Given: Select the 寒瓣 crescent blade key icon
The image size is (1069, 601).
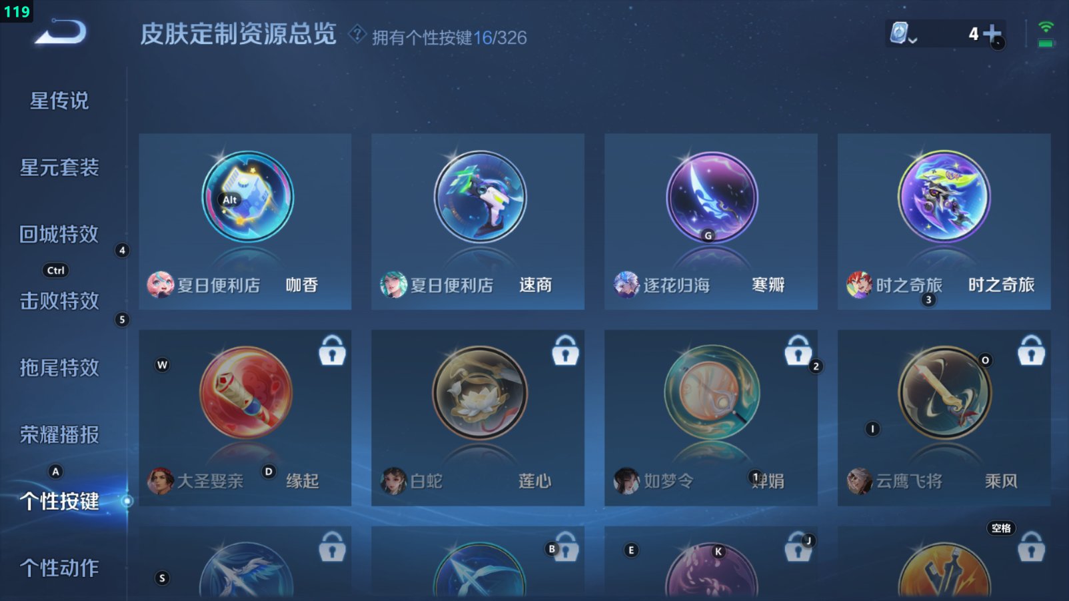Looking at the screenshot, I should click(x=712, y=197).
